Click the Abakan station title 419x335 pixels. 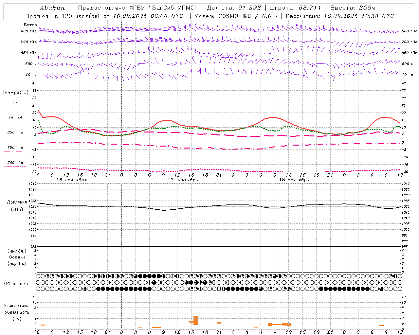pyautogui.click(x=52, y=8)
